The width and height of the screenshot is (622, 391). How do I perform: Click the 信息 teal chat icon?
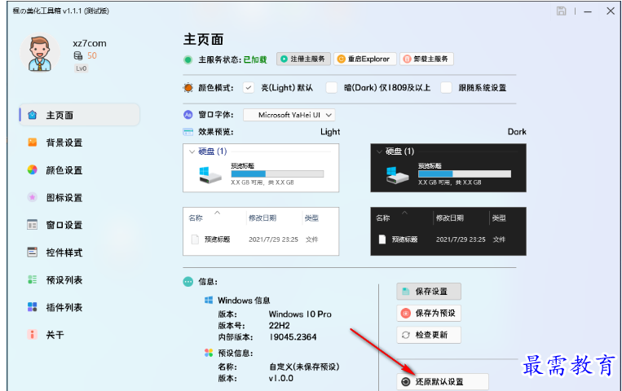(188, 282)
